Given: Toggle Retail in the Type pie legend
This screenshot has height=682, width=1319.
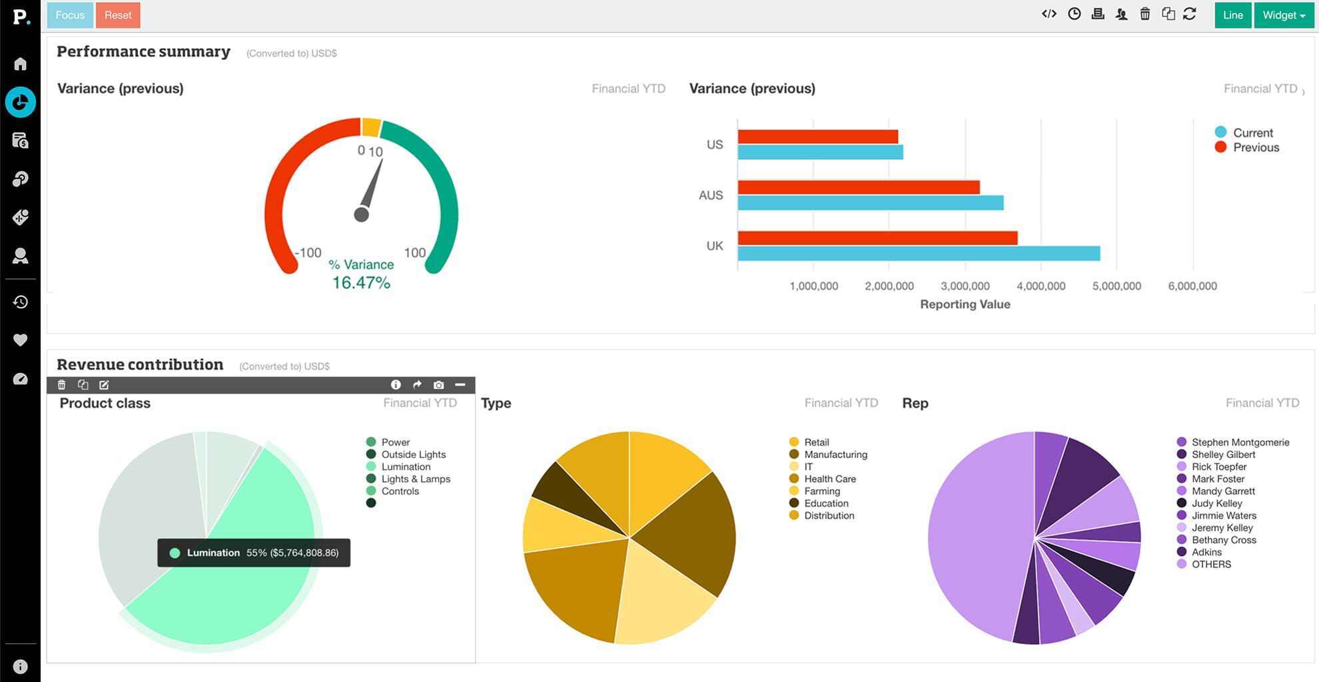Looking at the screenshot, I should (816, 442).
